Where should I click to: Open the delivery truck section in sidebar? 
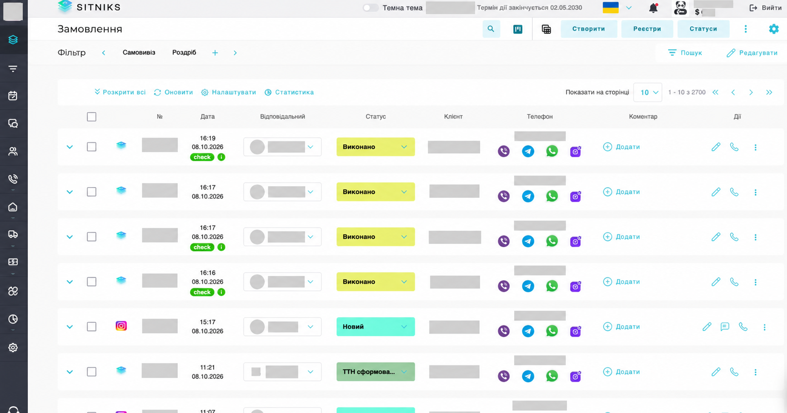coord(13,234)
